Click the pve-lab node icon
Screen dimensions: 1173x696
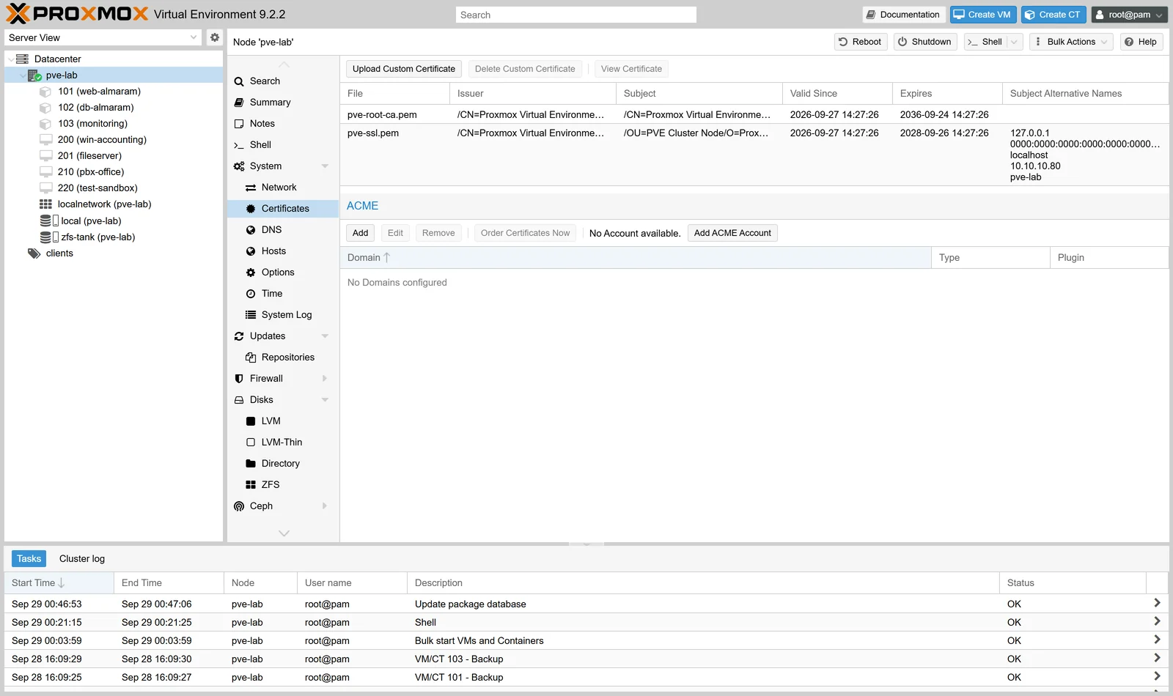pyautogui.click(x=34, y=75)
